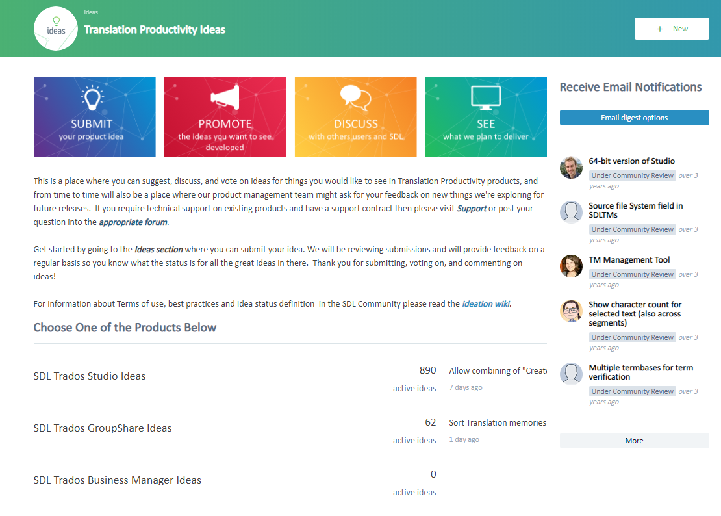Click Under Community Review tag for Multiple termbases
The height and width of the screenshot is (516, 721).
[632, 391]
